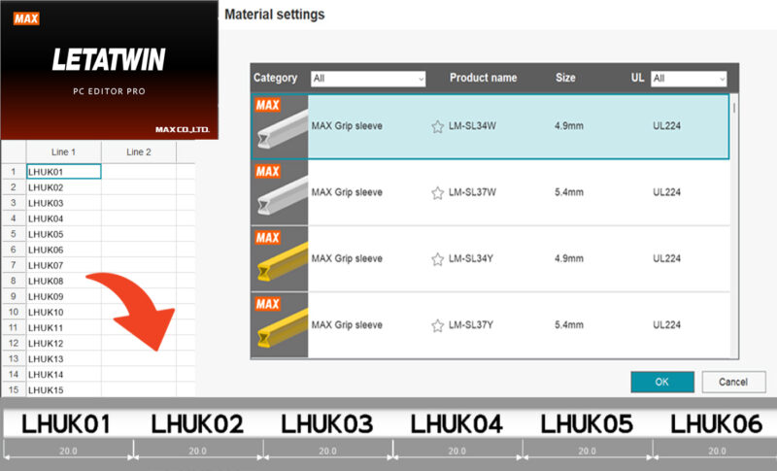
Task: Expand the UL filter dropdown
Action: [689, 78]
